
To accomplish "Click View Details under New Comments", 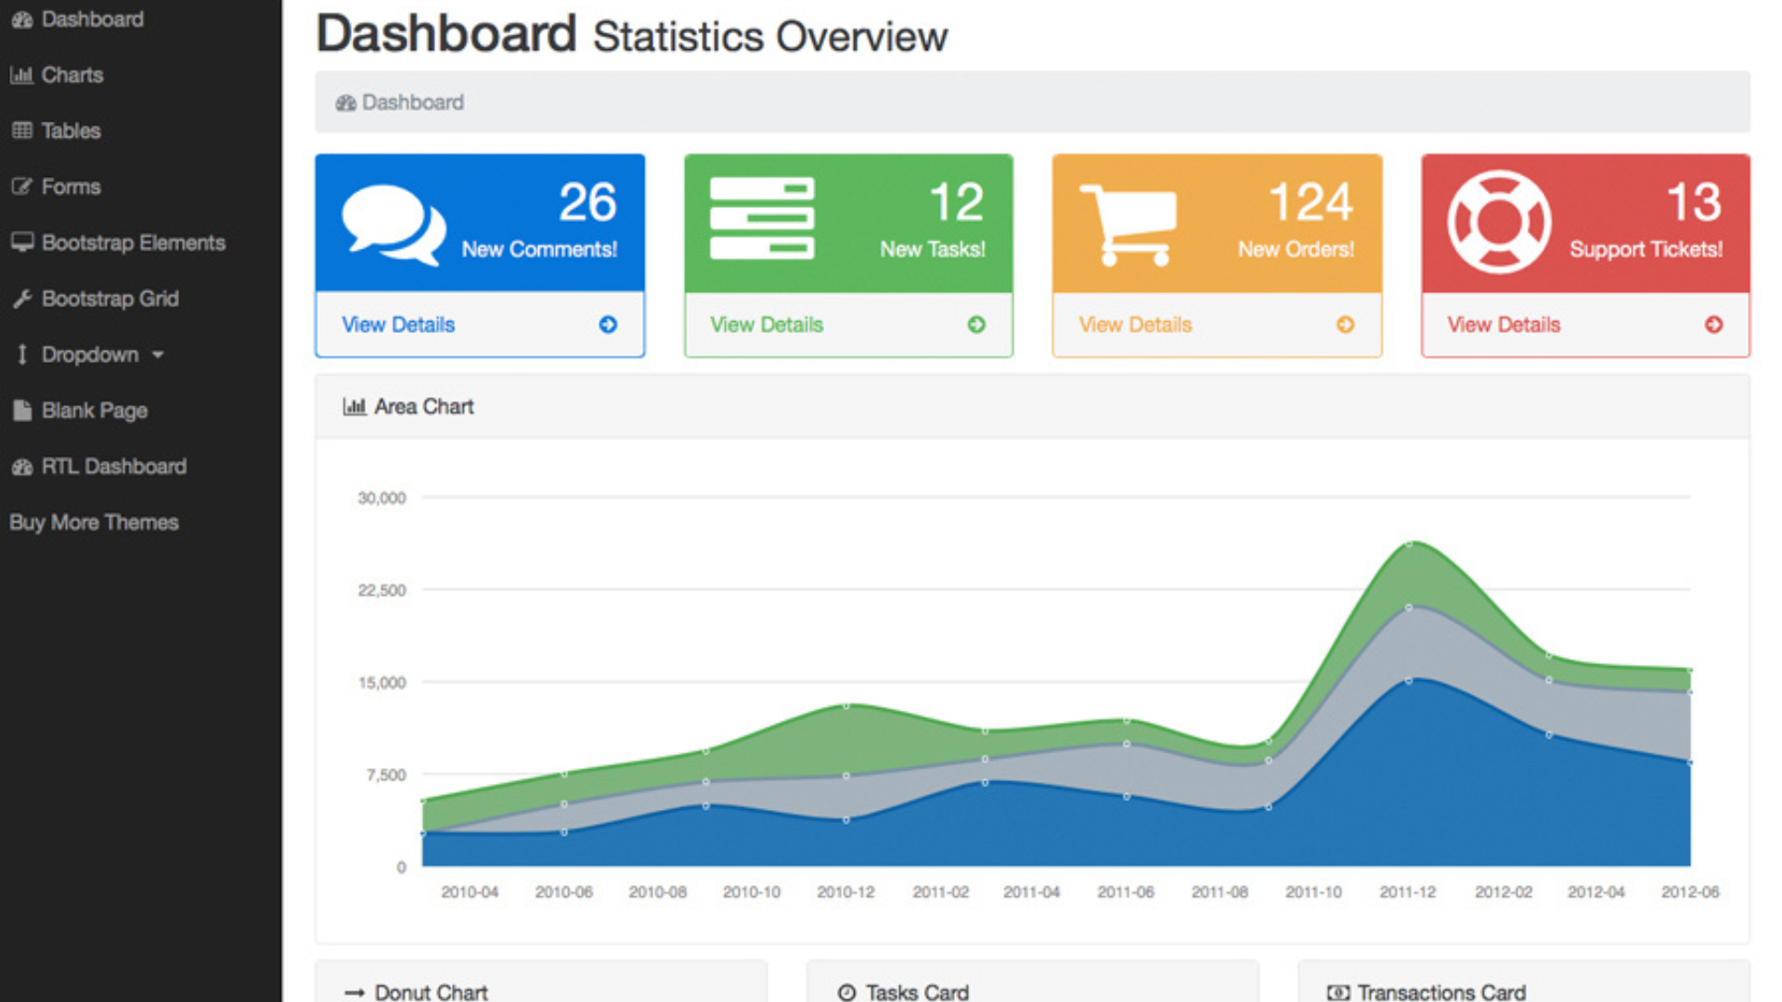I will pos(398,325).
